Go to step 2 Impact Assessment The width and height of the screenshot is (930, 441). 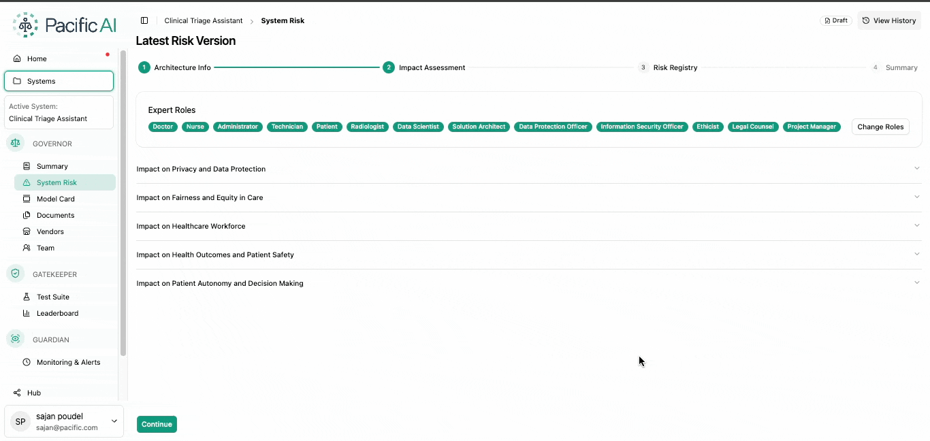click(424, 67)
